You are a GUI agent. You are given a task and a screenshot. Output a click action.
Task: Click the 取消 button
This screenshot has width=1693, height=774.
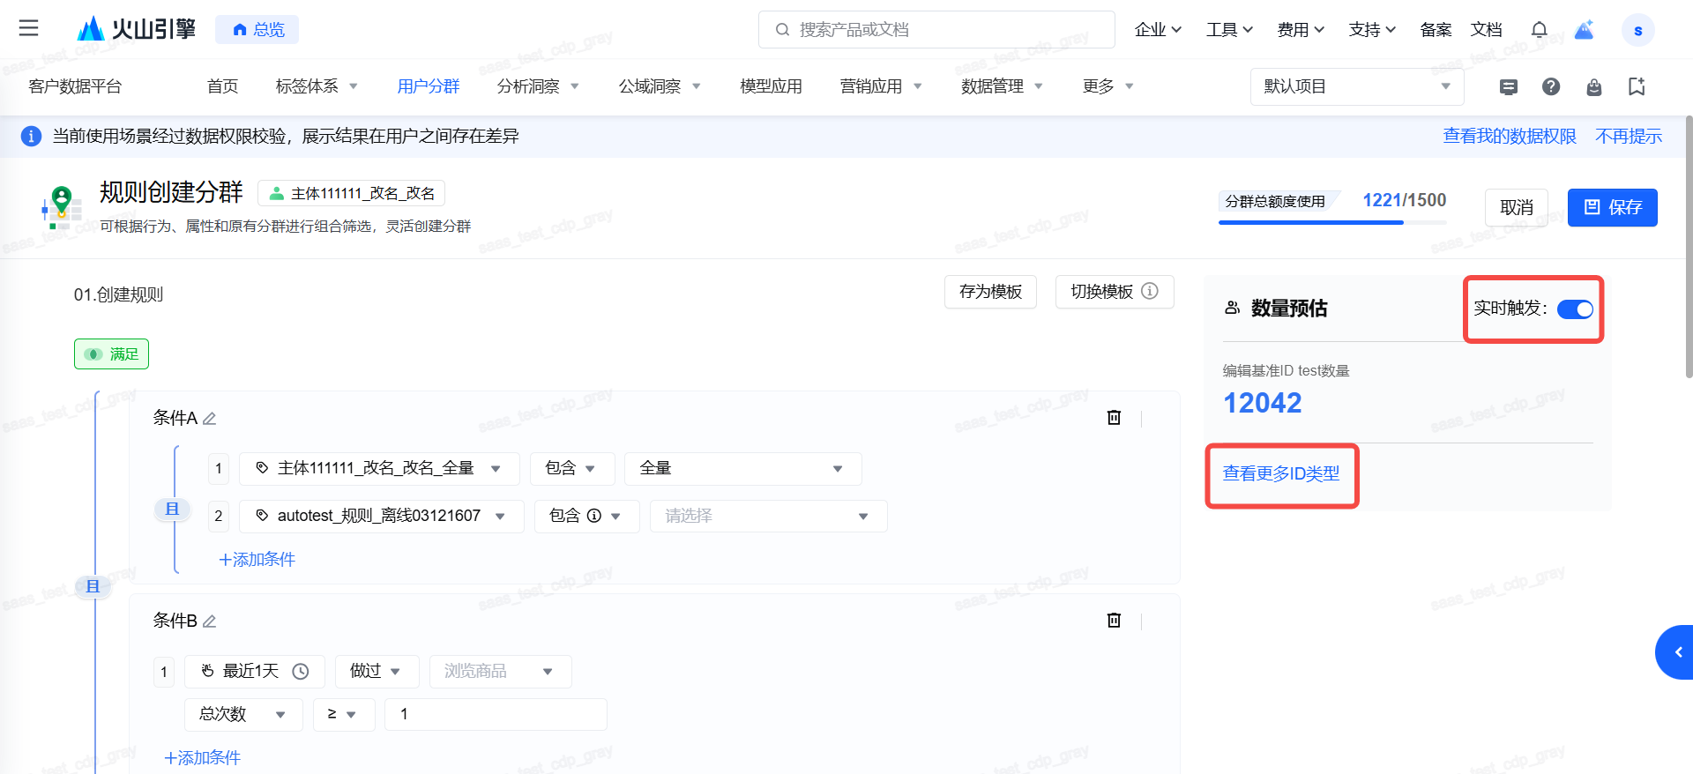pos(1516,207)
